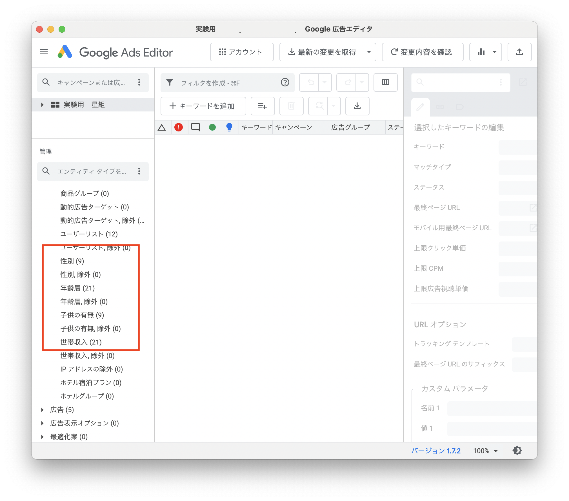Click the edit pencil tab in right panel
This screenshot has width=569, height=501.
421,107
